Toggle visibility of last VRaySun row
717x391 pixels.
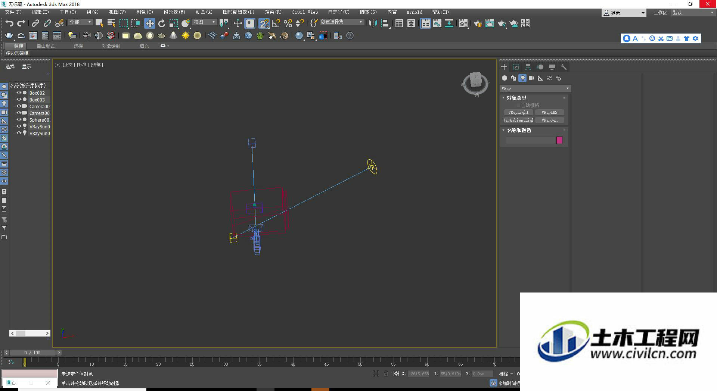[x=19, y=133]
